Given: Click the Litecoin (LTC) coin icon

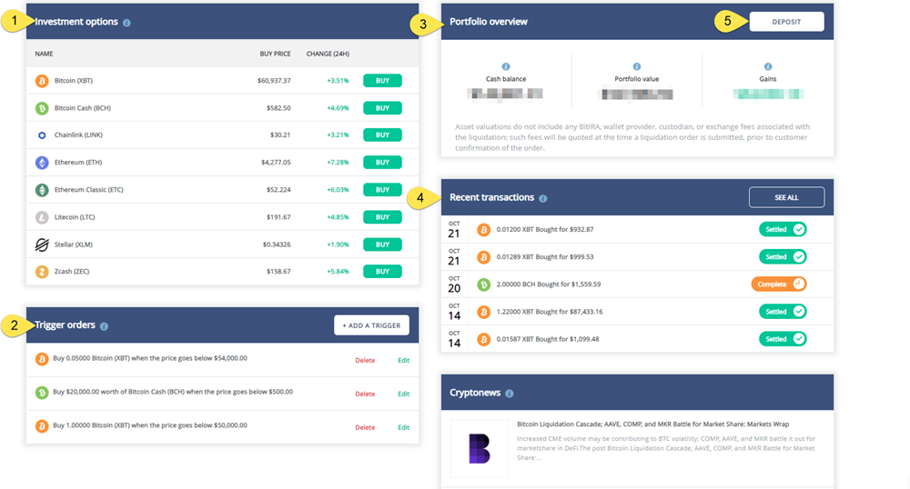Looking at the screenshot, I should click(42, 217).
